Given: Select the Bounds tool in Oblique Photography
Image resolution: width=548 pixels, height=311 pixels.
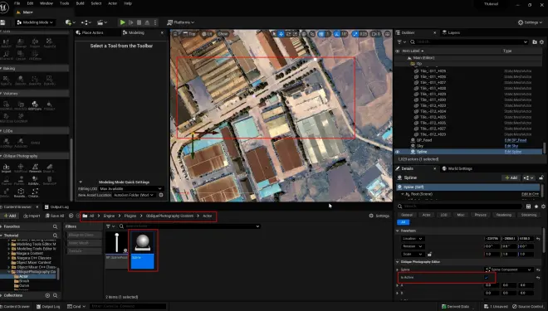Looking at the screenshot, I should point(21,192).
